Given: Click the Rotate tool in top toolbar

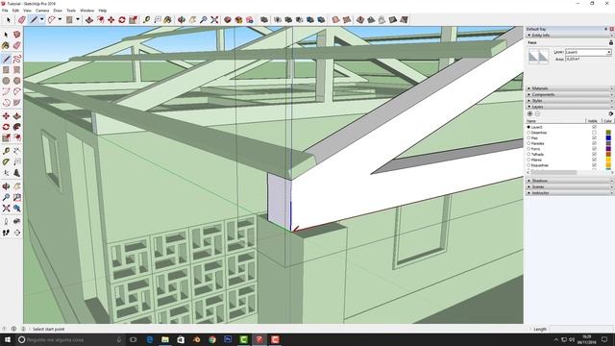Looking at the screenshot, I should tap(122, 19).
